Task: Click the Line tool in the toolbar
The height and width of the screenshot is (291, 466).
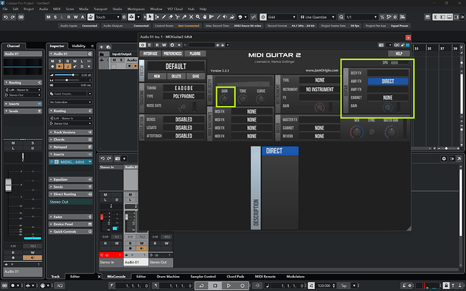Action: click(x=218, y=18)
